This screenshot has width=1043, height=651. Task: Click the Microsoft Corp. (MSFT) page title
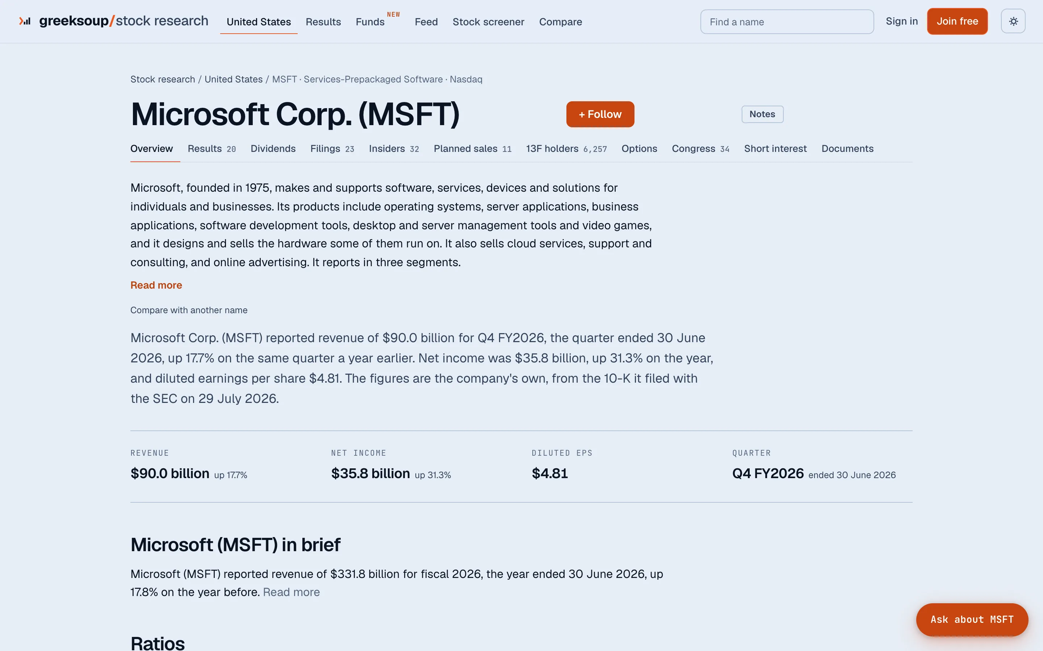(x=295, y=114)
